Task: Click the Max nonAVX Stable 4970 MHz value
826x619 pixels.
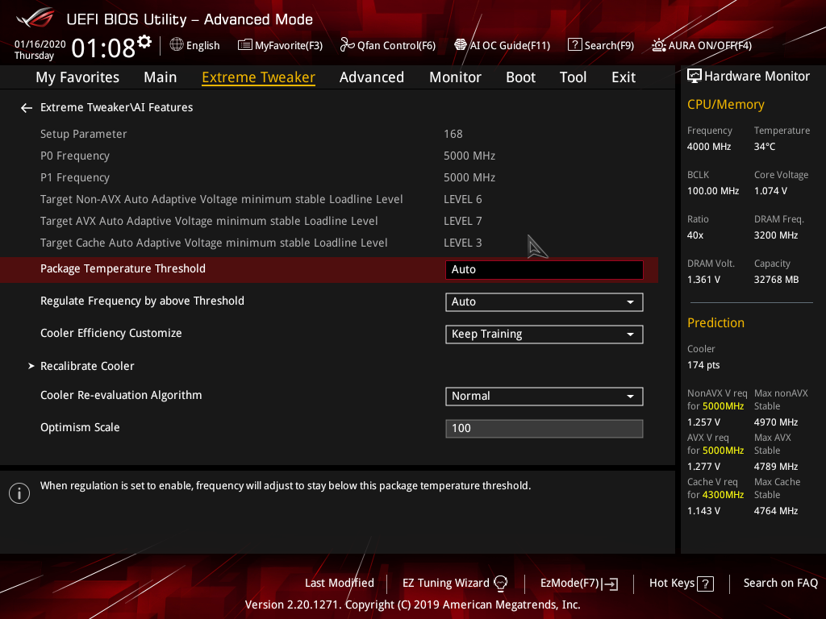Action: 776,422
